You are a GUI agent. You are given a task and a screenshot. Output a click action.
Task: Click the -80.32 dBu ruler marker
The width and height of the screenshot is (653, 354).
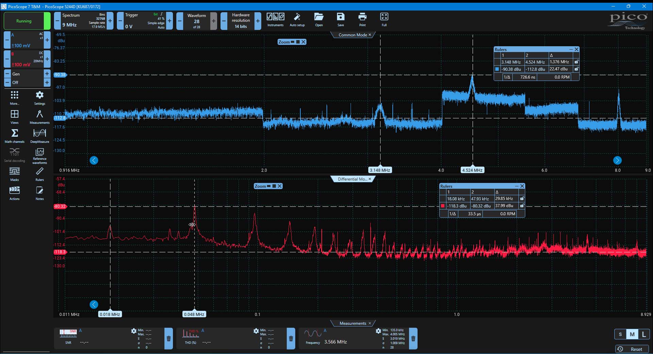[60, 206]
